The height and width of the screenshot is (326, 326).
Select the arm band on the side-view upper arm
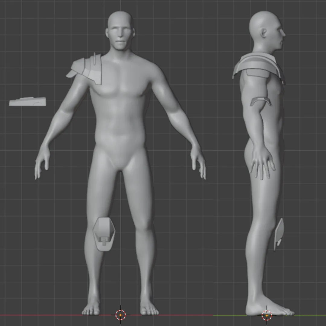261,101
